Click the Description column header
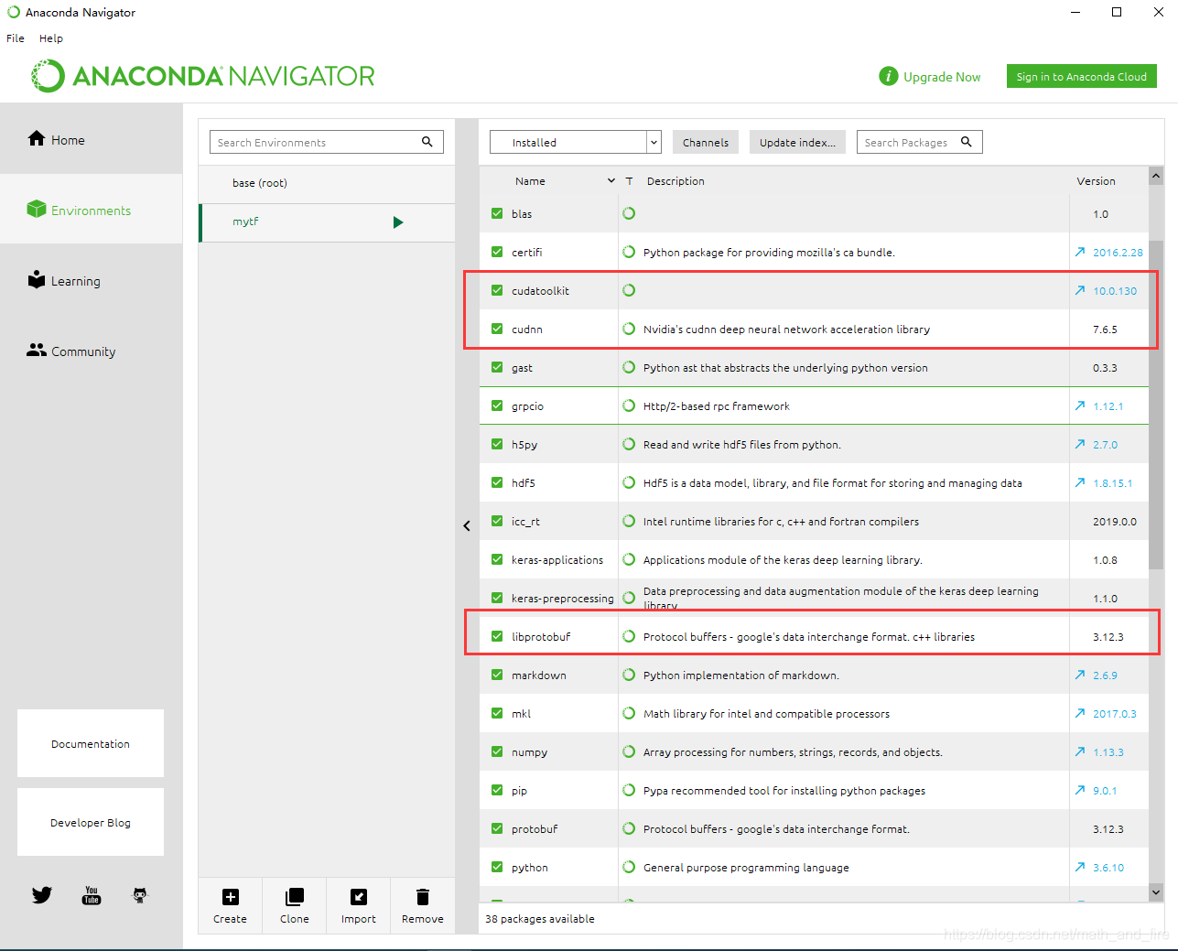 point(675,181)
